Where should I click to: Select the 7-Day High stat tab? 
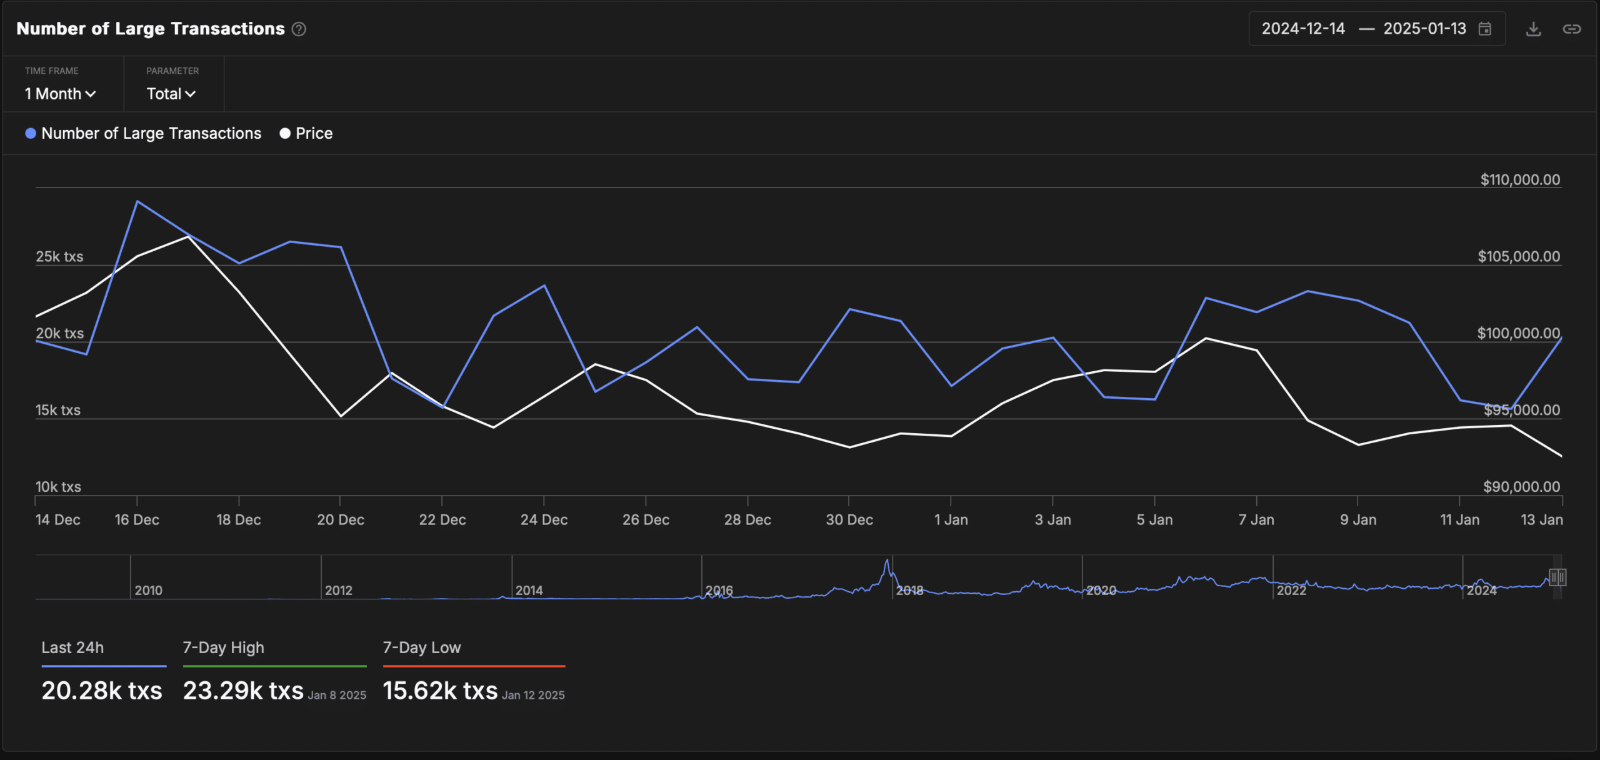coord(223,647)
